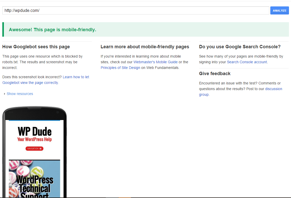Click the 'Give feedback' heading
Screen dimensions: 291x198
click(215, 74)
